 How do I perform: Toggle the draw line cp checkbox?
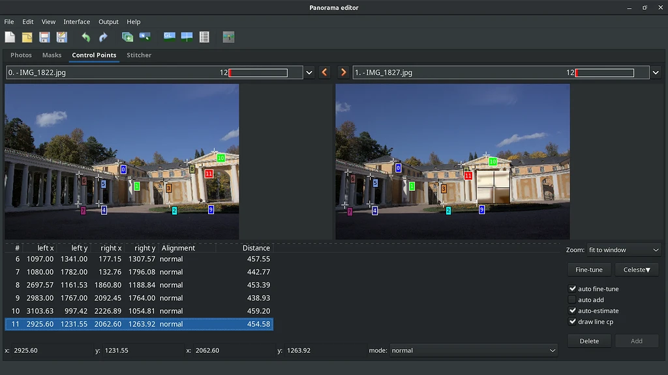[572, 322]
